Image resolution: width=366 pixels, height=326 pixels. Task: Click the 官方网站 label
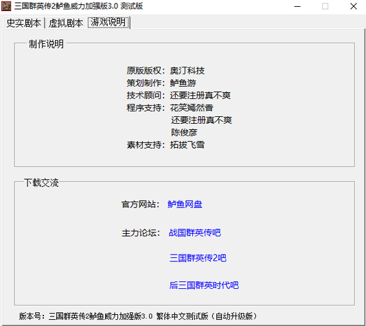coord(141,204)
